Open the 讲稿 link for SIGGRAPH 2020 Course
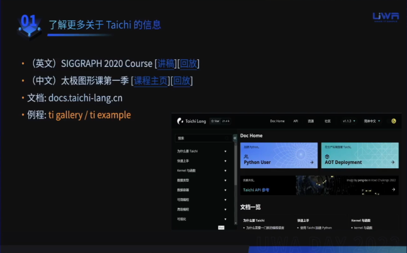Screen dimensions: 407x253 click(x=166, y=63)
